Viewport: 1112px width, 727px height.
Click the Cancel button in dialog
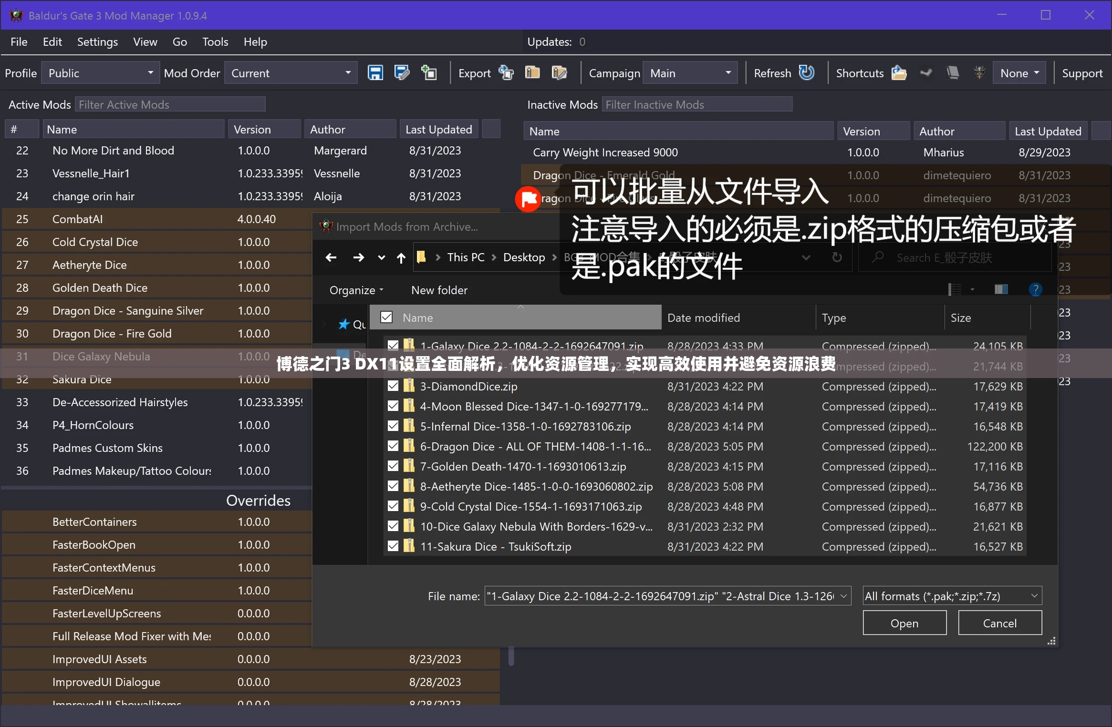tap(1000, 623)
